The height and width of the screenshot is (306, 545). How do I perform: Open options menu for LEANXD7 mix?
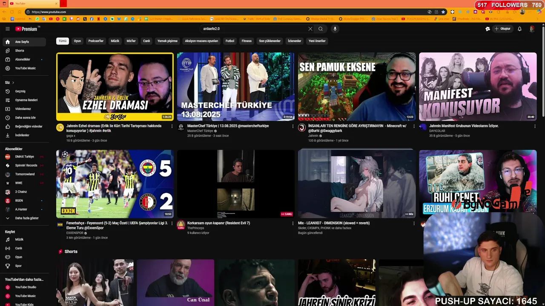click(414, 223)
